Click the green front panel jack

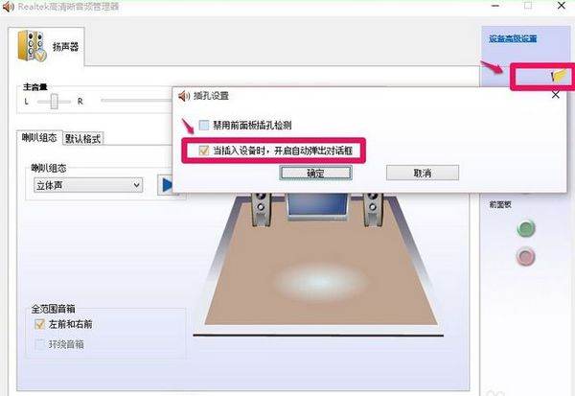pos(526,228)
